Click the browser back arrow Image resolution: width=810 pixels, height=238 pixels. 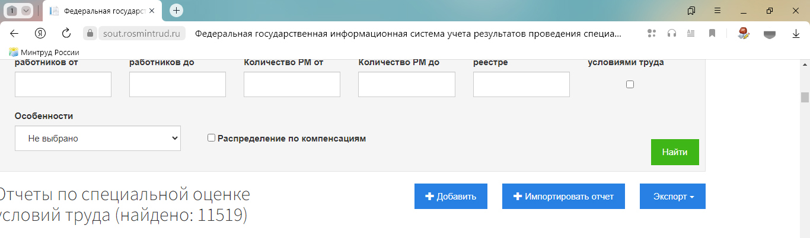(x=14, y=33)
